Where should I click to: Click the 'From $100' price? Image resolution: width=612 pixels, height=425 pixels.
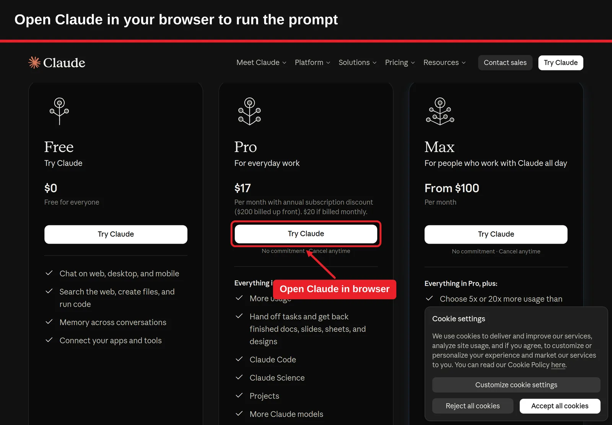click(x=452, y=188)
